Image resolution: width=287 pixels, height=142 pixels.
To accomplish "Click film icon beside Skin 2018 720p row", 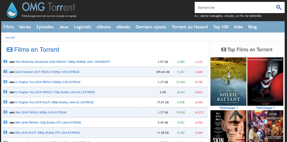I will click(x=5, y=122).
